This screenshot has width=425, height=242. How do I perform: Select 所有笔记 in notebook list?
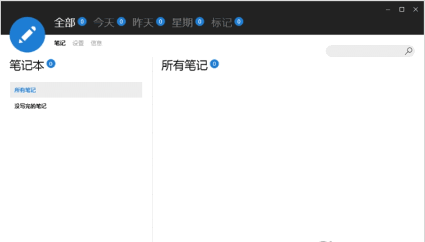(x=76, y=90)
